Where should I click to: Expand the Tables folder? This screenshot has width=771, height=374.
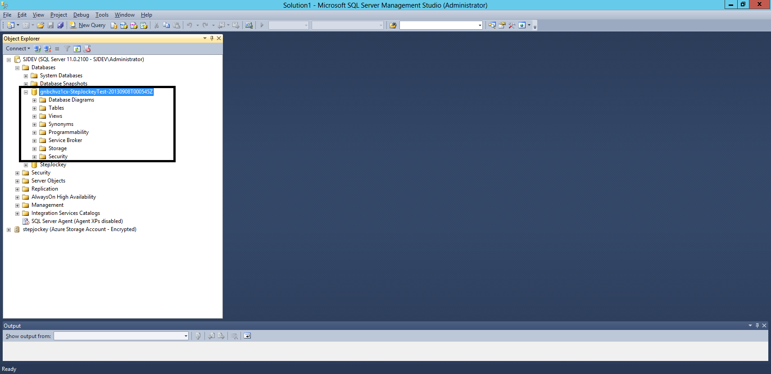[34, 108]
